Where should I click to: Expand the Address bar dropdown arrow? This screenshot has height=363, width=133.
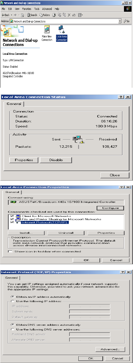(120, 21)
